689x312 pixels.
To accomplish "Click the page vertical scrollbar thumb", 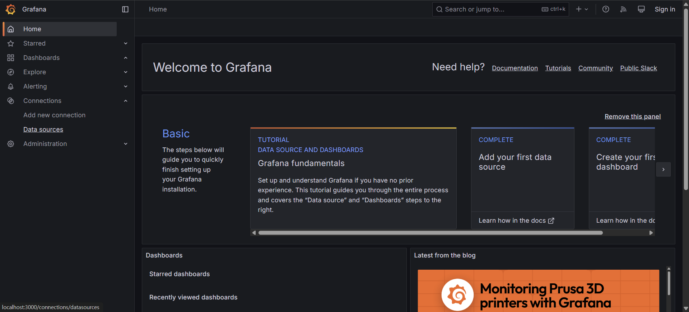I will [x=686, y=99].
